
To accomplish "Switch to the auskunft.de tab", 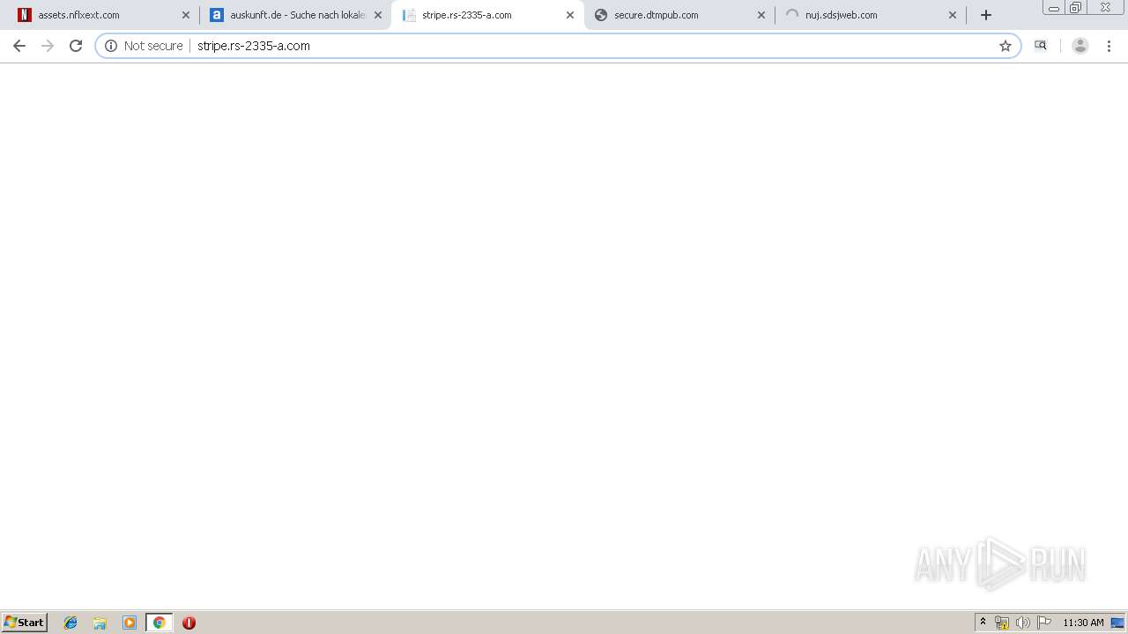I will (x=297, y=15).
